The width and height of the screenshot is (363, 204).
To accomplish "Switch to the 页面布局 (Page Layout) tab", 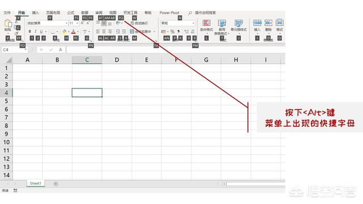I will click(53, 12).
